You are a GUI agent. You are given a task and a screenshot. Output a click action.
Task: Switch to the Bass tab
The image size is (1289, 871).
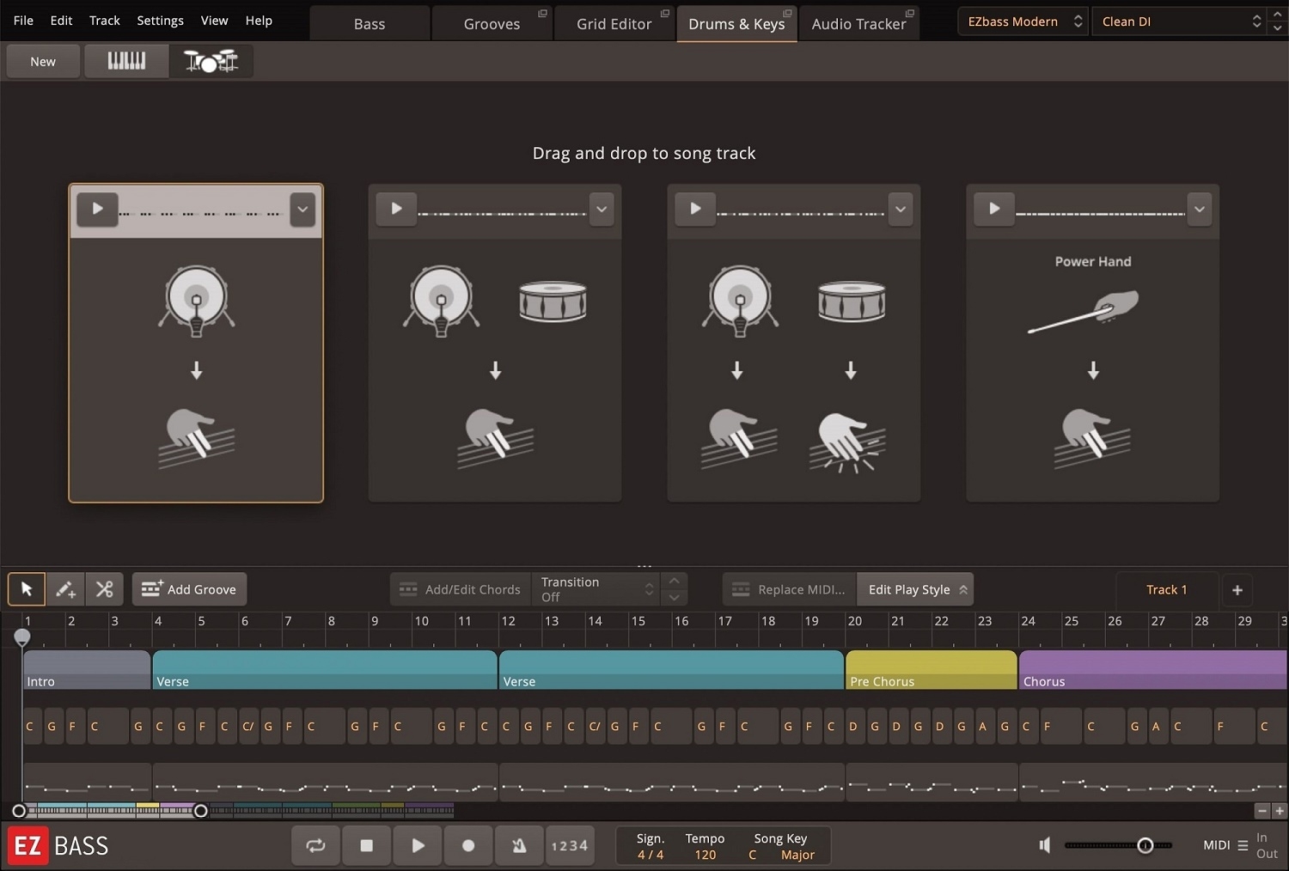click(x=370, y=24)
